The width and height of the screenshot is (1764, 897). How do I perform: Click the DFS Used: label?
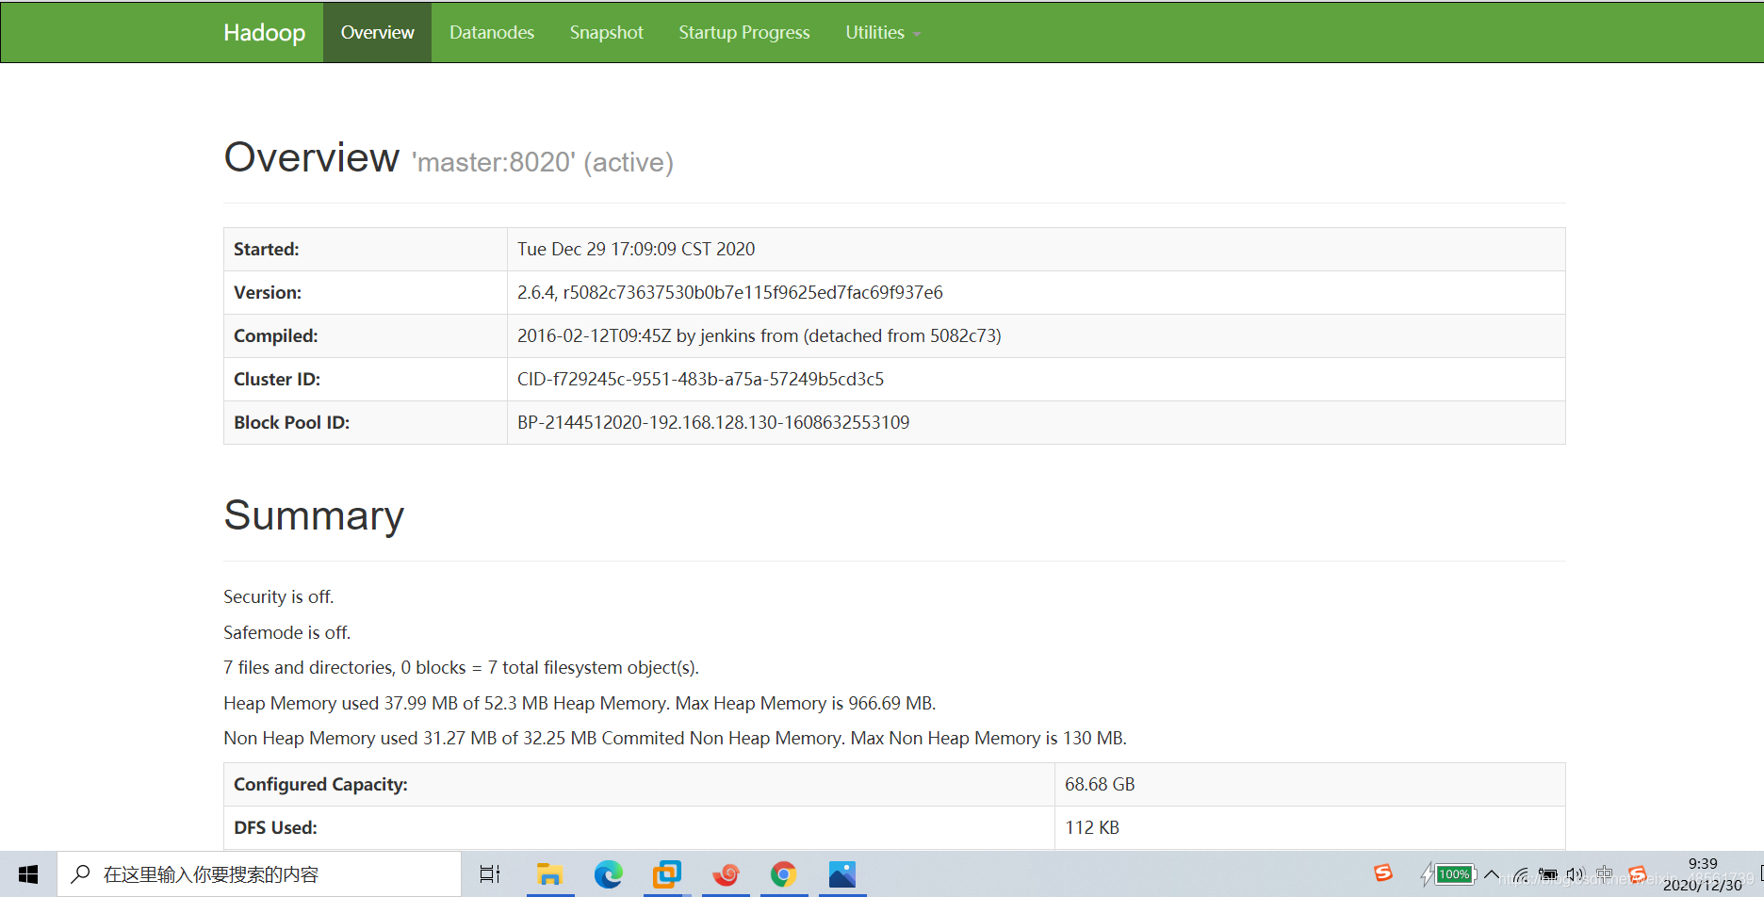pos(275,827)
